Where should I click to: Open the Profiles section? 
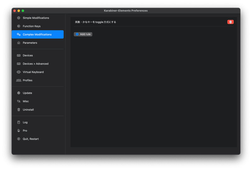tap(37, 80)
